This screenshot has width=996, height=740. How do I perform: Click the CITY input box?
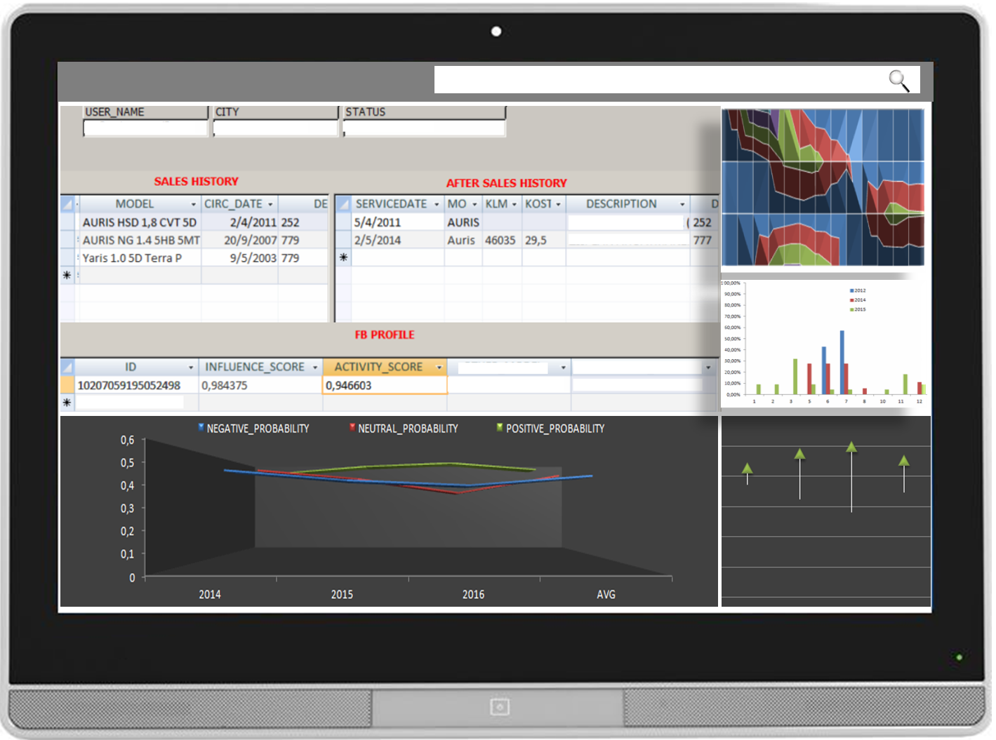[276, 128]
